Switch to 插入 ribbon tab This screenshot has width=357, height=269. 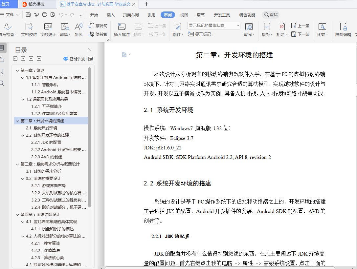point(110,15)
